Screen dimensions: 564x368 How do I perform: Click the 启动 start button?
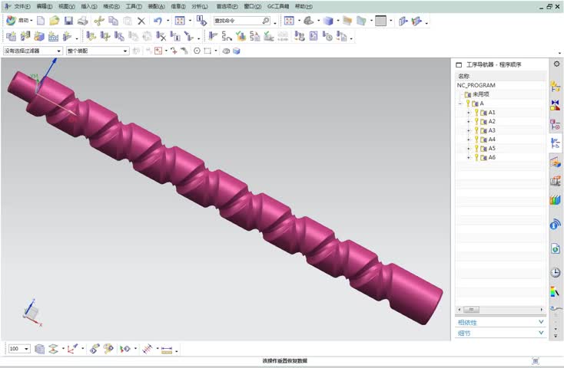[x=20, y=21]
